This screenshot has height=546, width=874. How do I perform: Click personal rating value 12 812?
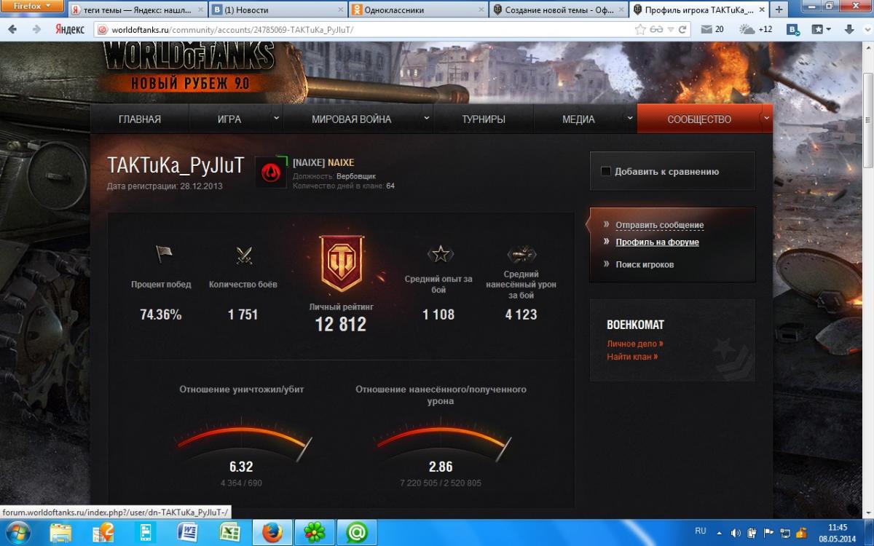pos(340,324)
